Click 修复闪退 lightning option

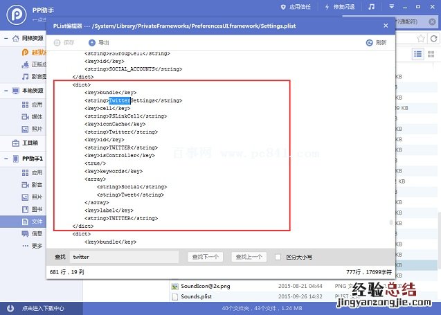coord(341,7)
